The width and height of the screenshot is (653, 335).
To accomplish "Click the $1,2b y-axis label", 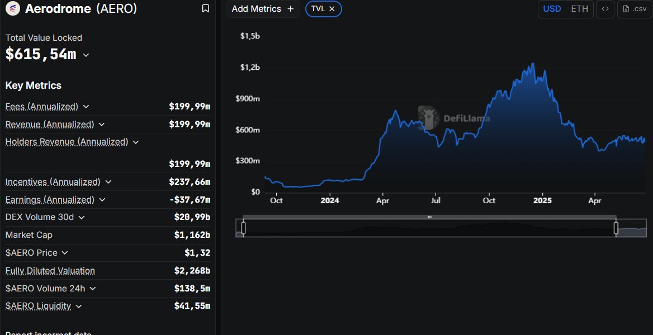I will (250, 68).
